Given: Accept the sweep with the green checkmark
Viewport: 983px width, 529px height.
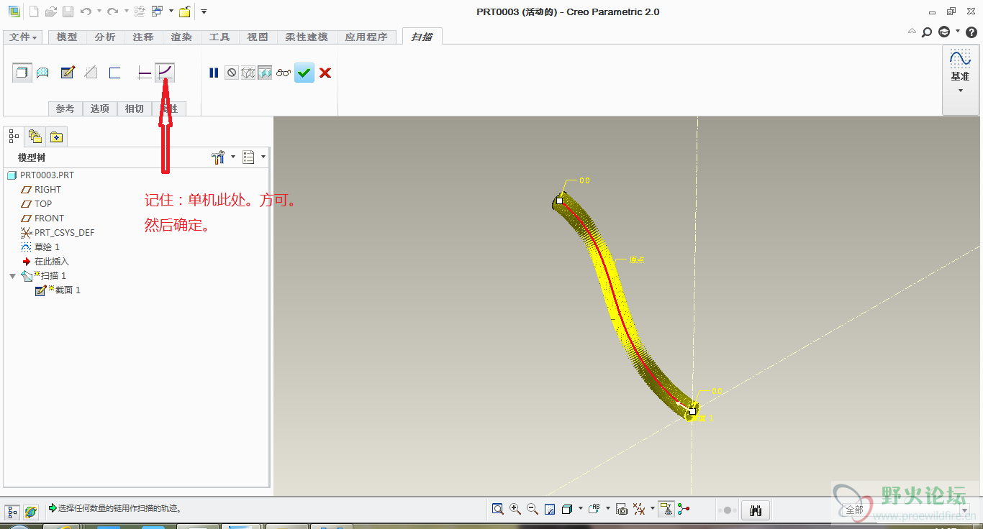Looking at the screenshot, I should [304, 73].
